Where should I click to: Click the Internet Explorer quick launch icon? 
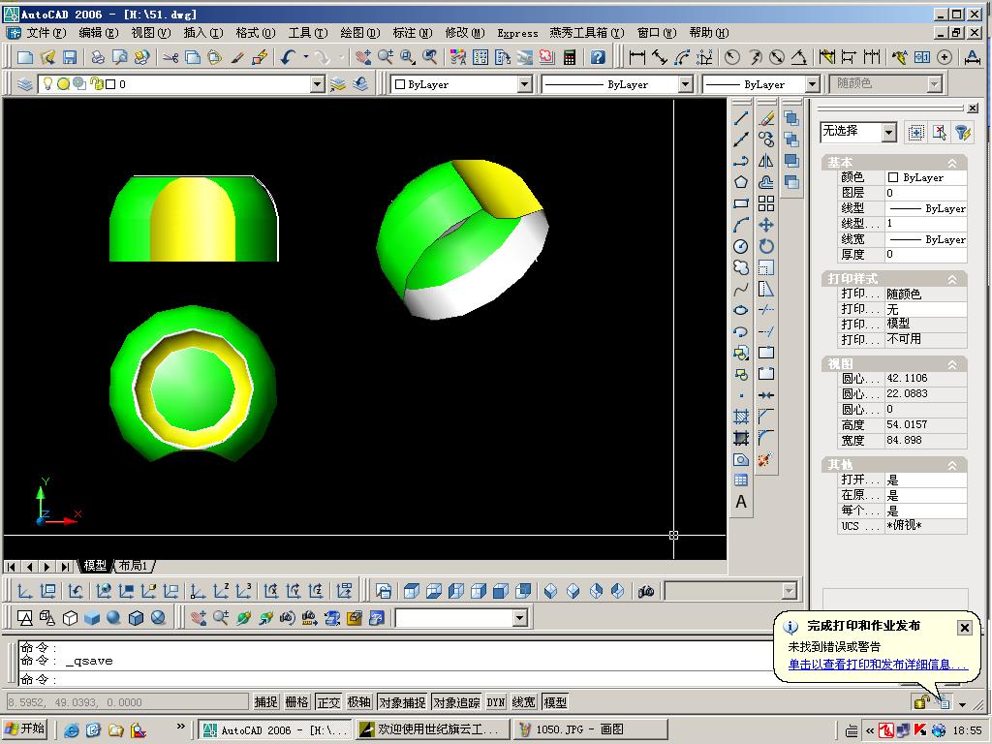click(71, 730)
